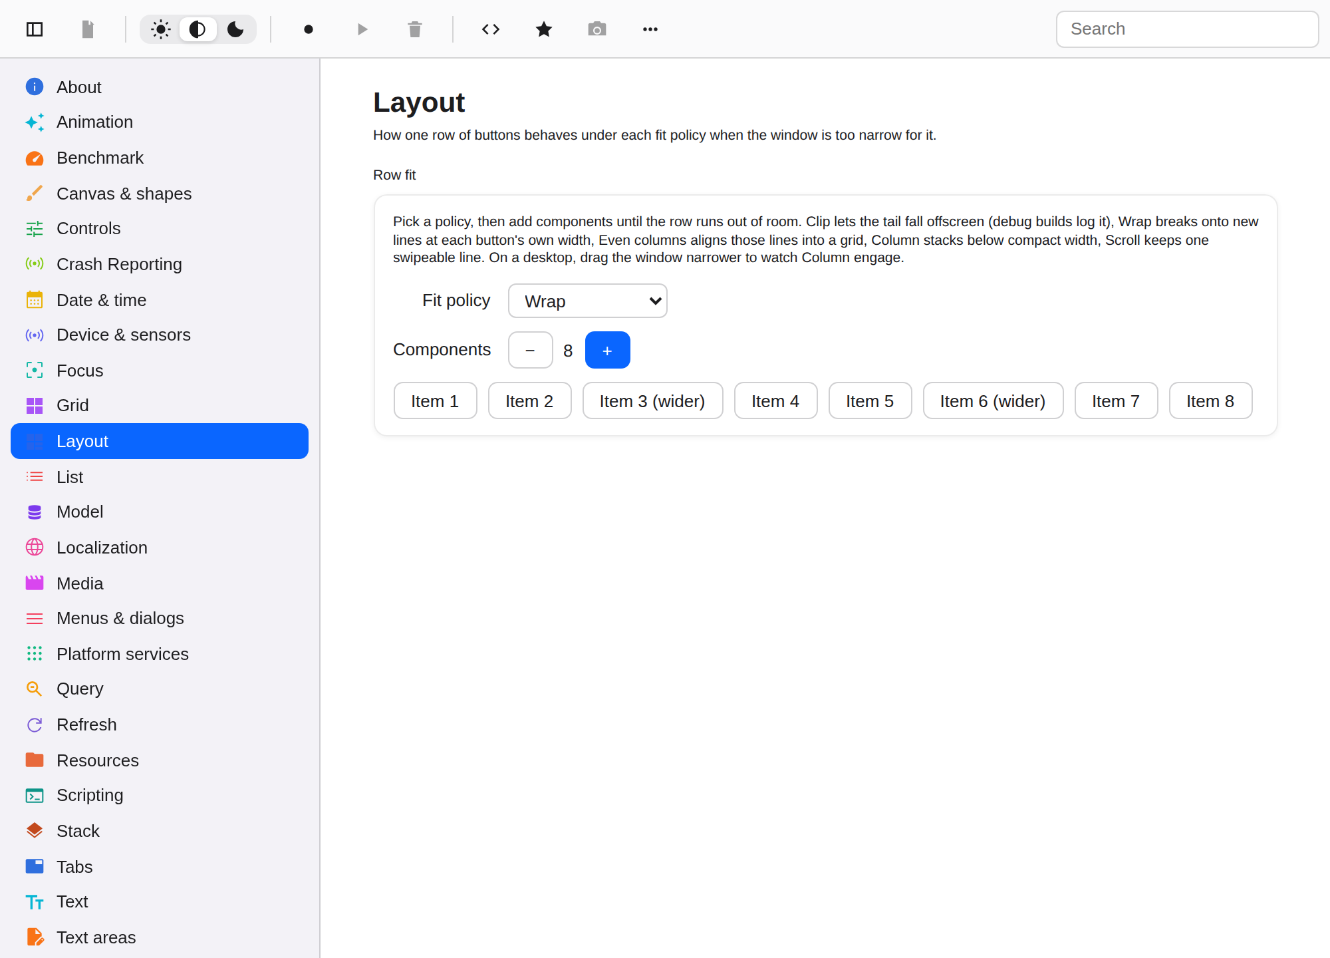Click the Device & sensors icon
The height and width of the screenshot is (958, 1330).
coord(35,335)
